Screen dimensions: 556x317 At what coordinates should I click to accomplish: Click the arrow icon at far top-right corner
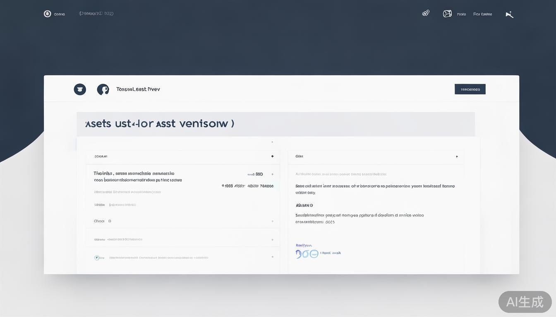pyautogui.click(x=509, y=14)
